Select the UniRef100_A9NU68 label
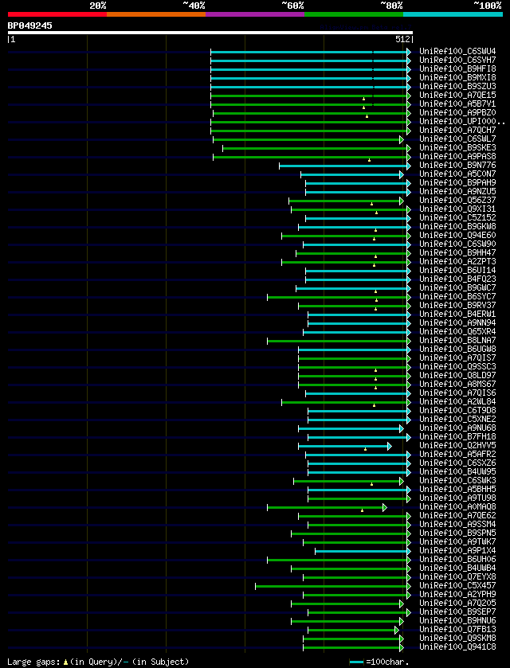Image resolution: width=510 pixels, height=668 pixels. pos(457,428)
